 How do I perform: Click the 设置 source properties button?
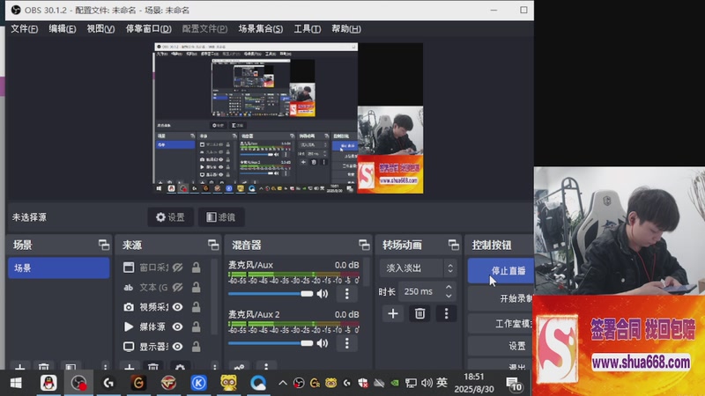pyautogui.click(x=170, y=217)
